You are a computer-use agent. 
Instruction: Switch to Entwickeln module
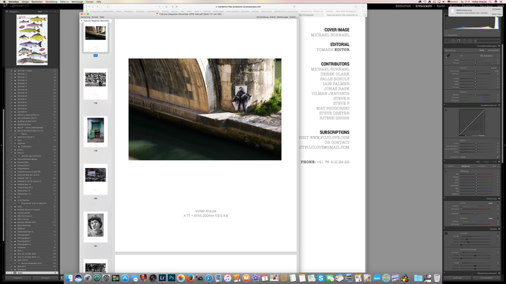point(424,6)
